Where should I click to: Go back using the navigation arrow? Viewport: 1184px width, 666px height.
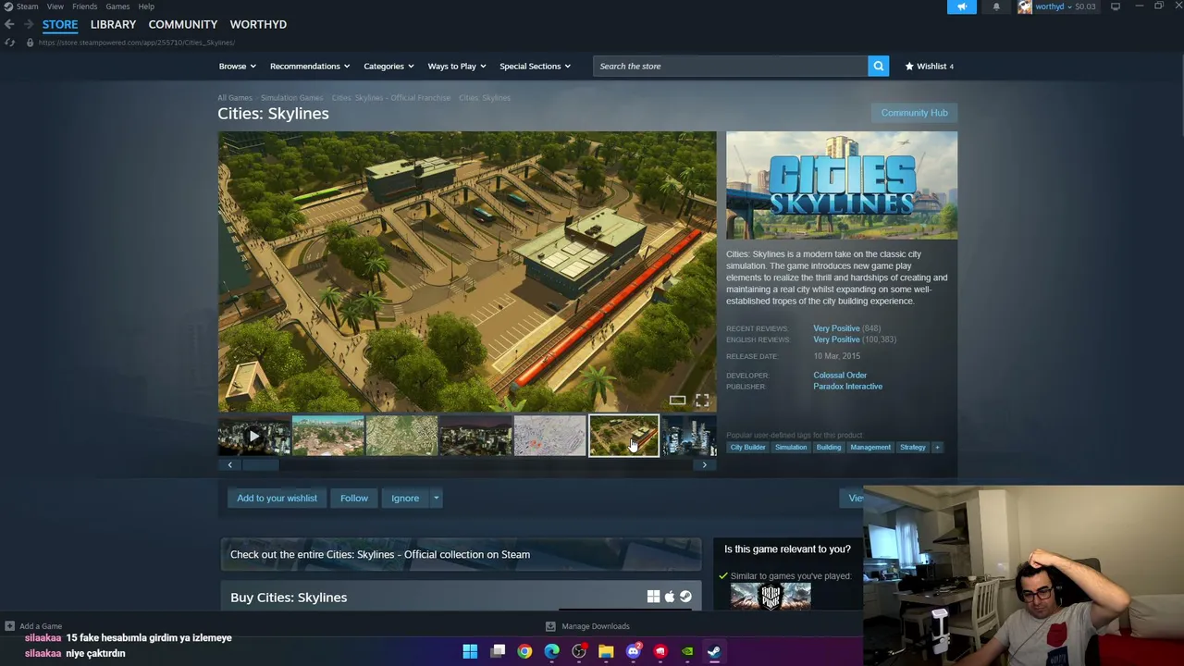pyautogui.click(x=9, y=25)
